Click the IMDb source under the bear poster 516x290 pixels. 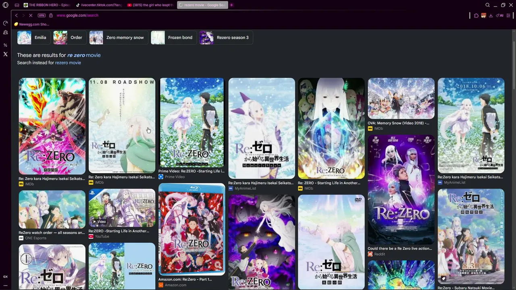pos(26,184)
